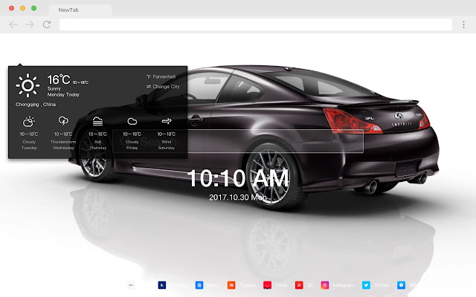This screenshot has width=476, height=297.
Task: Click the 16°C current temperature reading
Action: tap(59, 79)
